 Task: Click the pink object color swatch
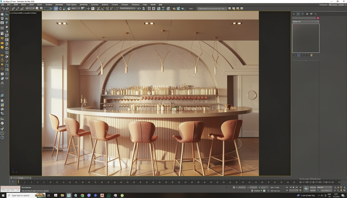[318, 18]
